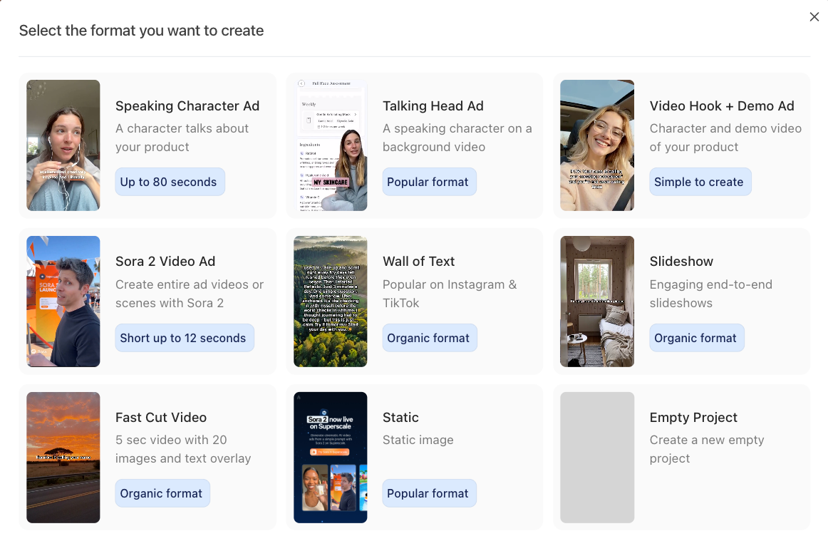
Task: Click 'Popular format' badge under Talking Head Ad
Action: point(428,182)
